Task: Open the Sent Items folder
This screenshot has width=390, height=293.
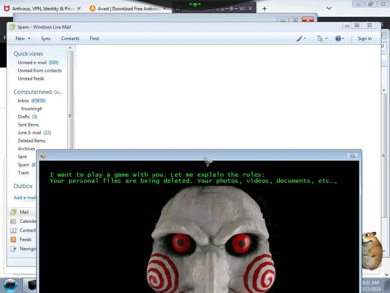Action: (28, 125)
